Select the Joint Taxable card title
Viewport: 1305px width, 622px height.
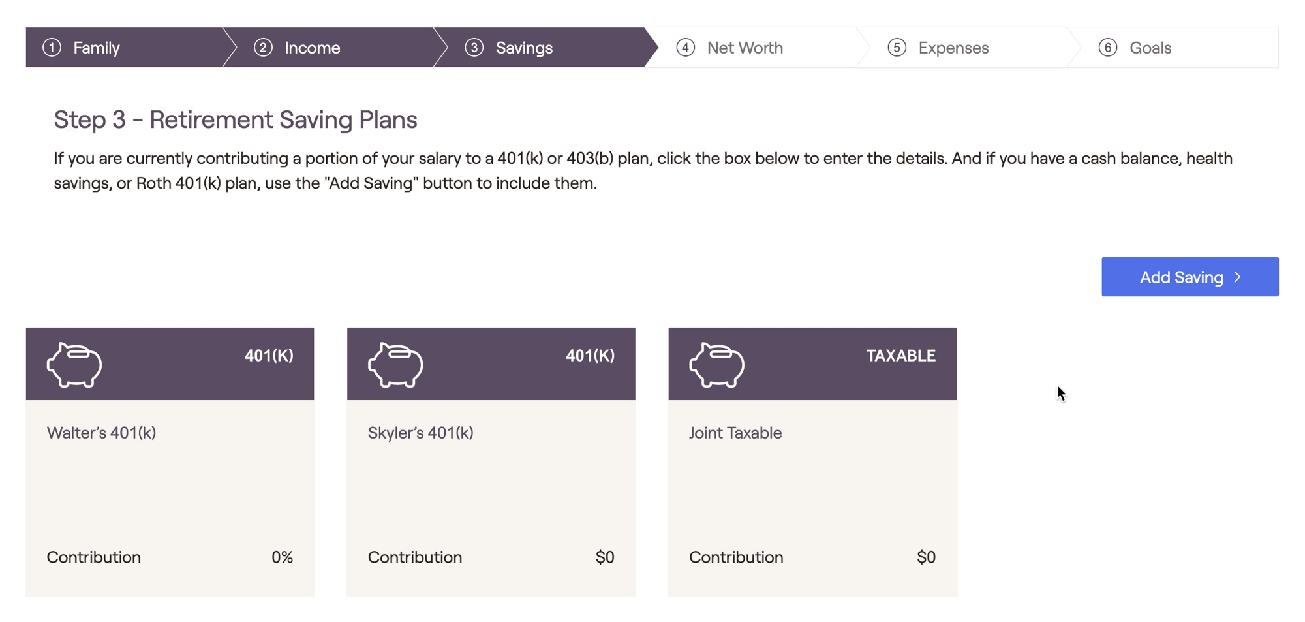pos(735,433)
